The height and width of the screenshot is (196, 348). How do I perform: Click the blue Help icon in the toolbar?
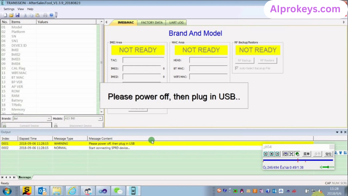[x=52, y=15]
